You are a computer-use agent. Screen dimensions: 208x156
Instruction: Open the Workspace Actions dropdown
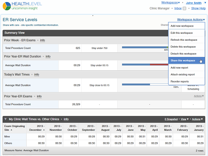tap(191, 20)
